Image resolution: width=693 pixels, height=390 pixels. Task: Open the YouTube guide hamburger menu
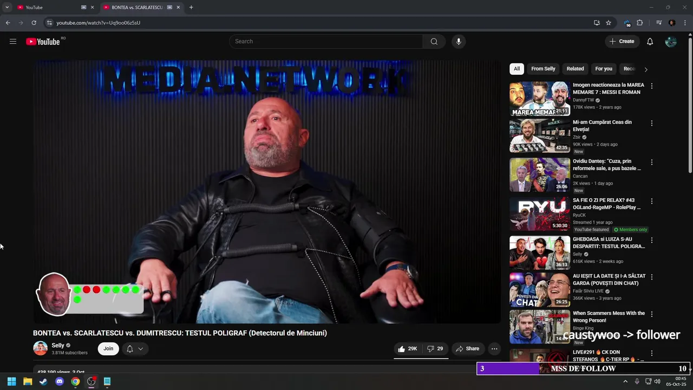(x=13, y=42)
